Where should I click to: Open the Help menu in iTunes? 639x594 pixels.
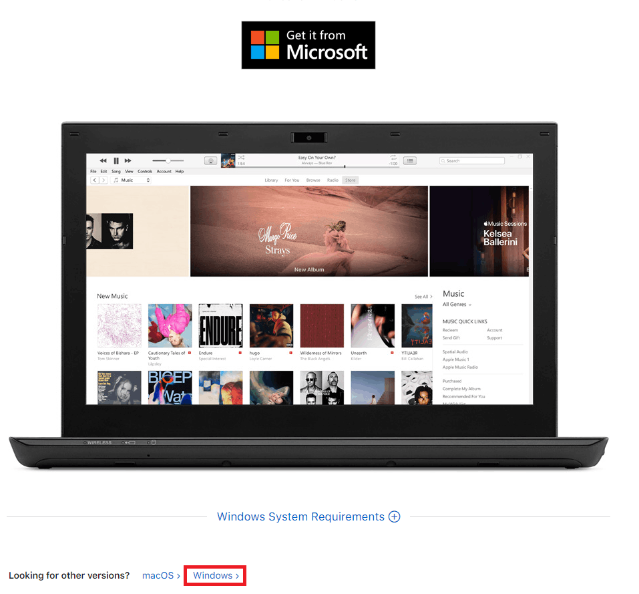pos(180,171)
